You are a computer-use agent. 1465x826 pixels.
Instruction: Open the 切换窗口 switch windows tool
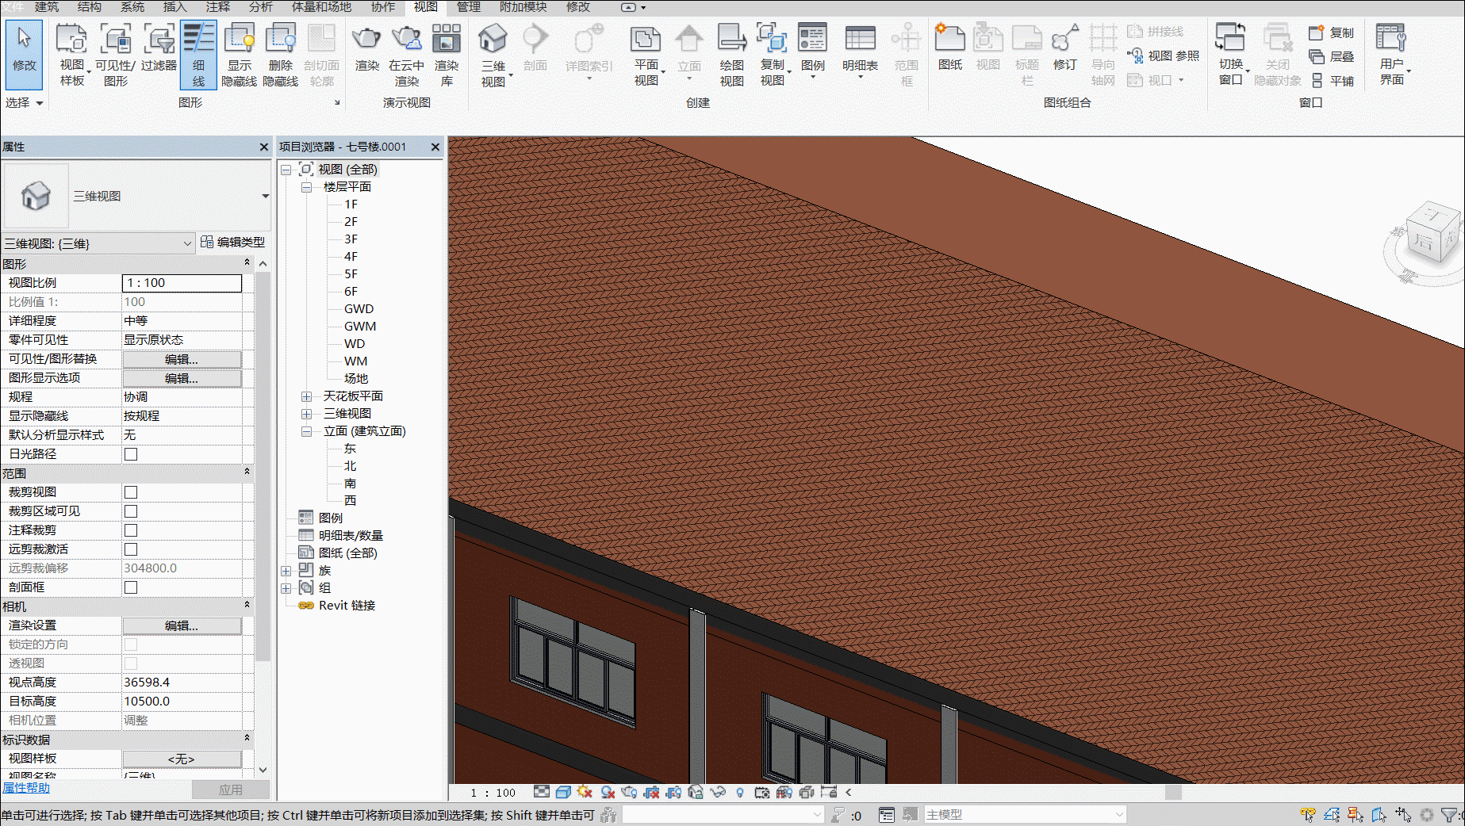point(1231,54)
